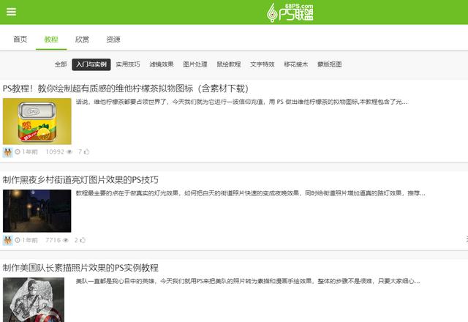
Task: Open 教程最主要的点在于 article description
Action: coord(250,193)
